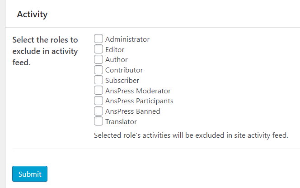Toggle the Contributor checkbox

tap(98, 70)
